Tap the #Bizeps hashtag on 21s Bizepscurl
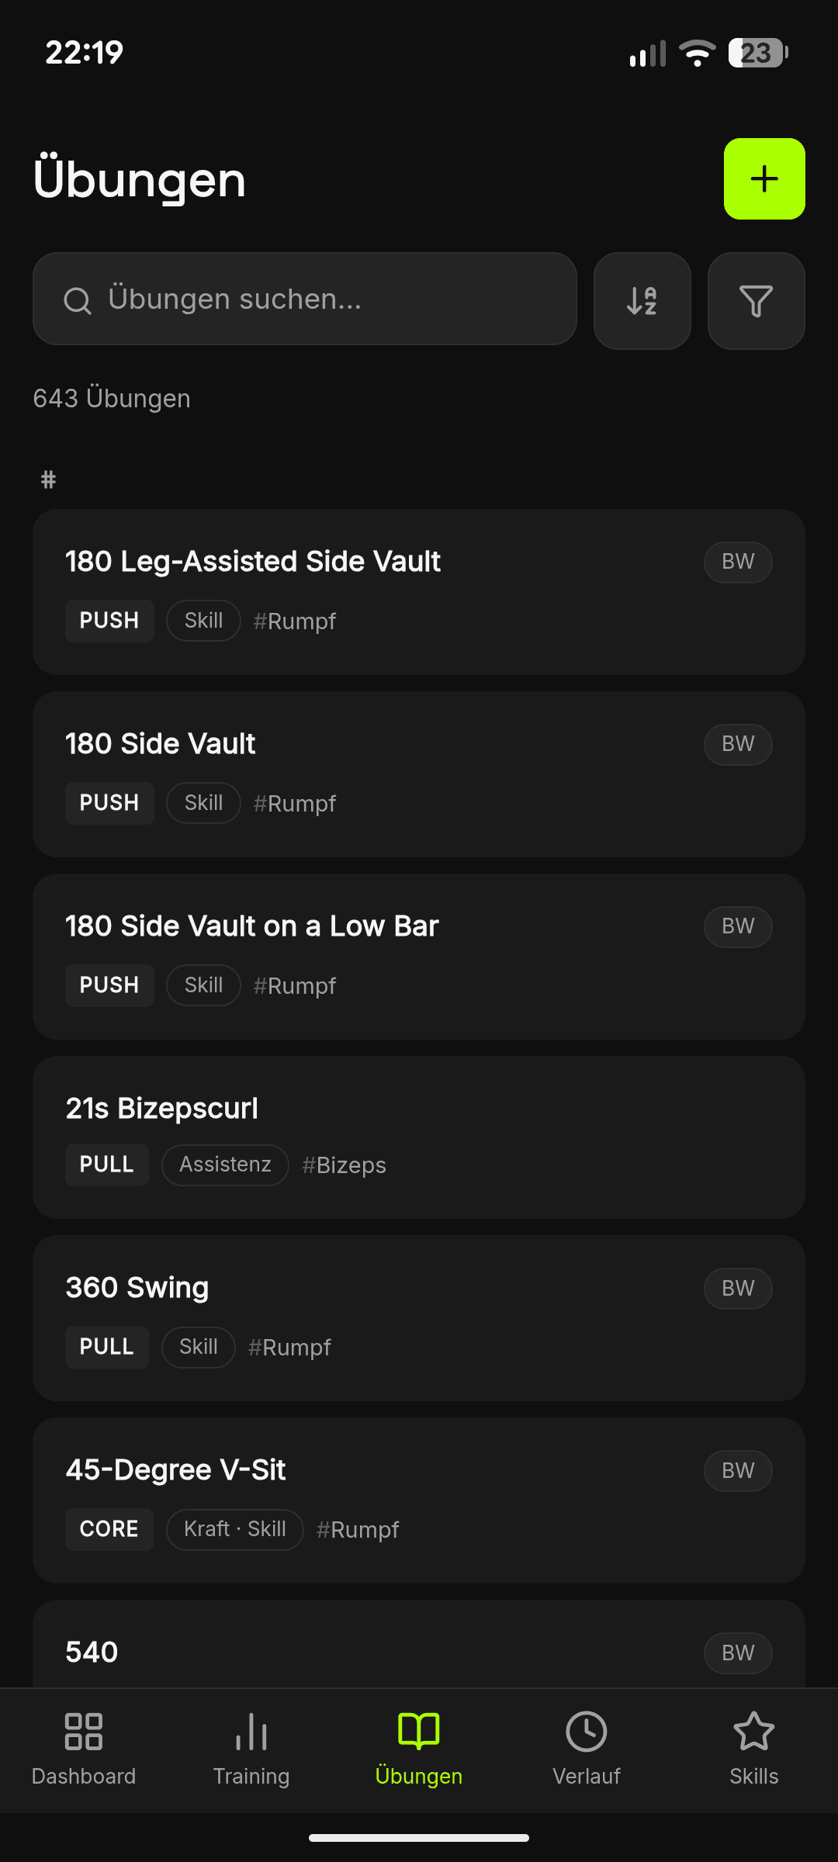The height and width of the screenshot is (1862, 838). 344,1165
